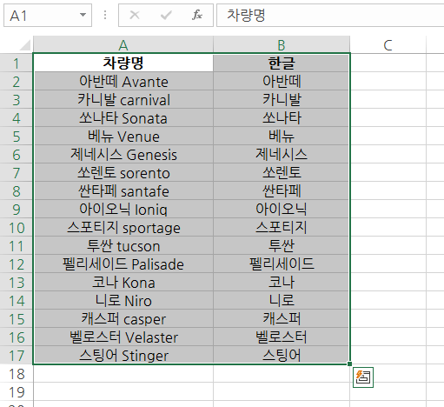
Task: Click column B cell 코나
Action: (x=282, y=282)
